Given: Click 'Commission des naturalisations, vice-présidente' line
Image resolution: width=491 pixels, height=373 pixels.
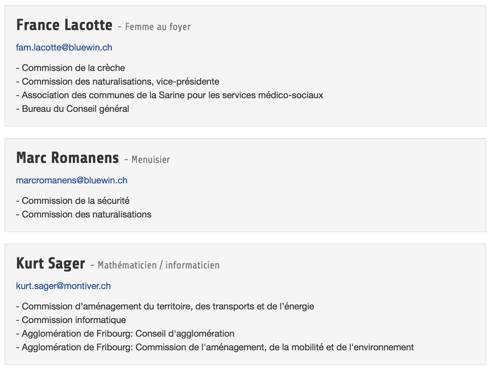Looking at the screenshot, I should 118,82.
